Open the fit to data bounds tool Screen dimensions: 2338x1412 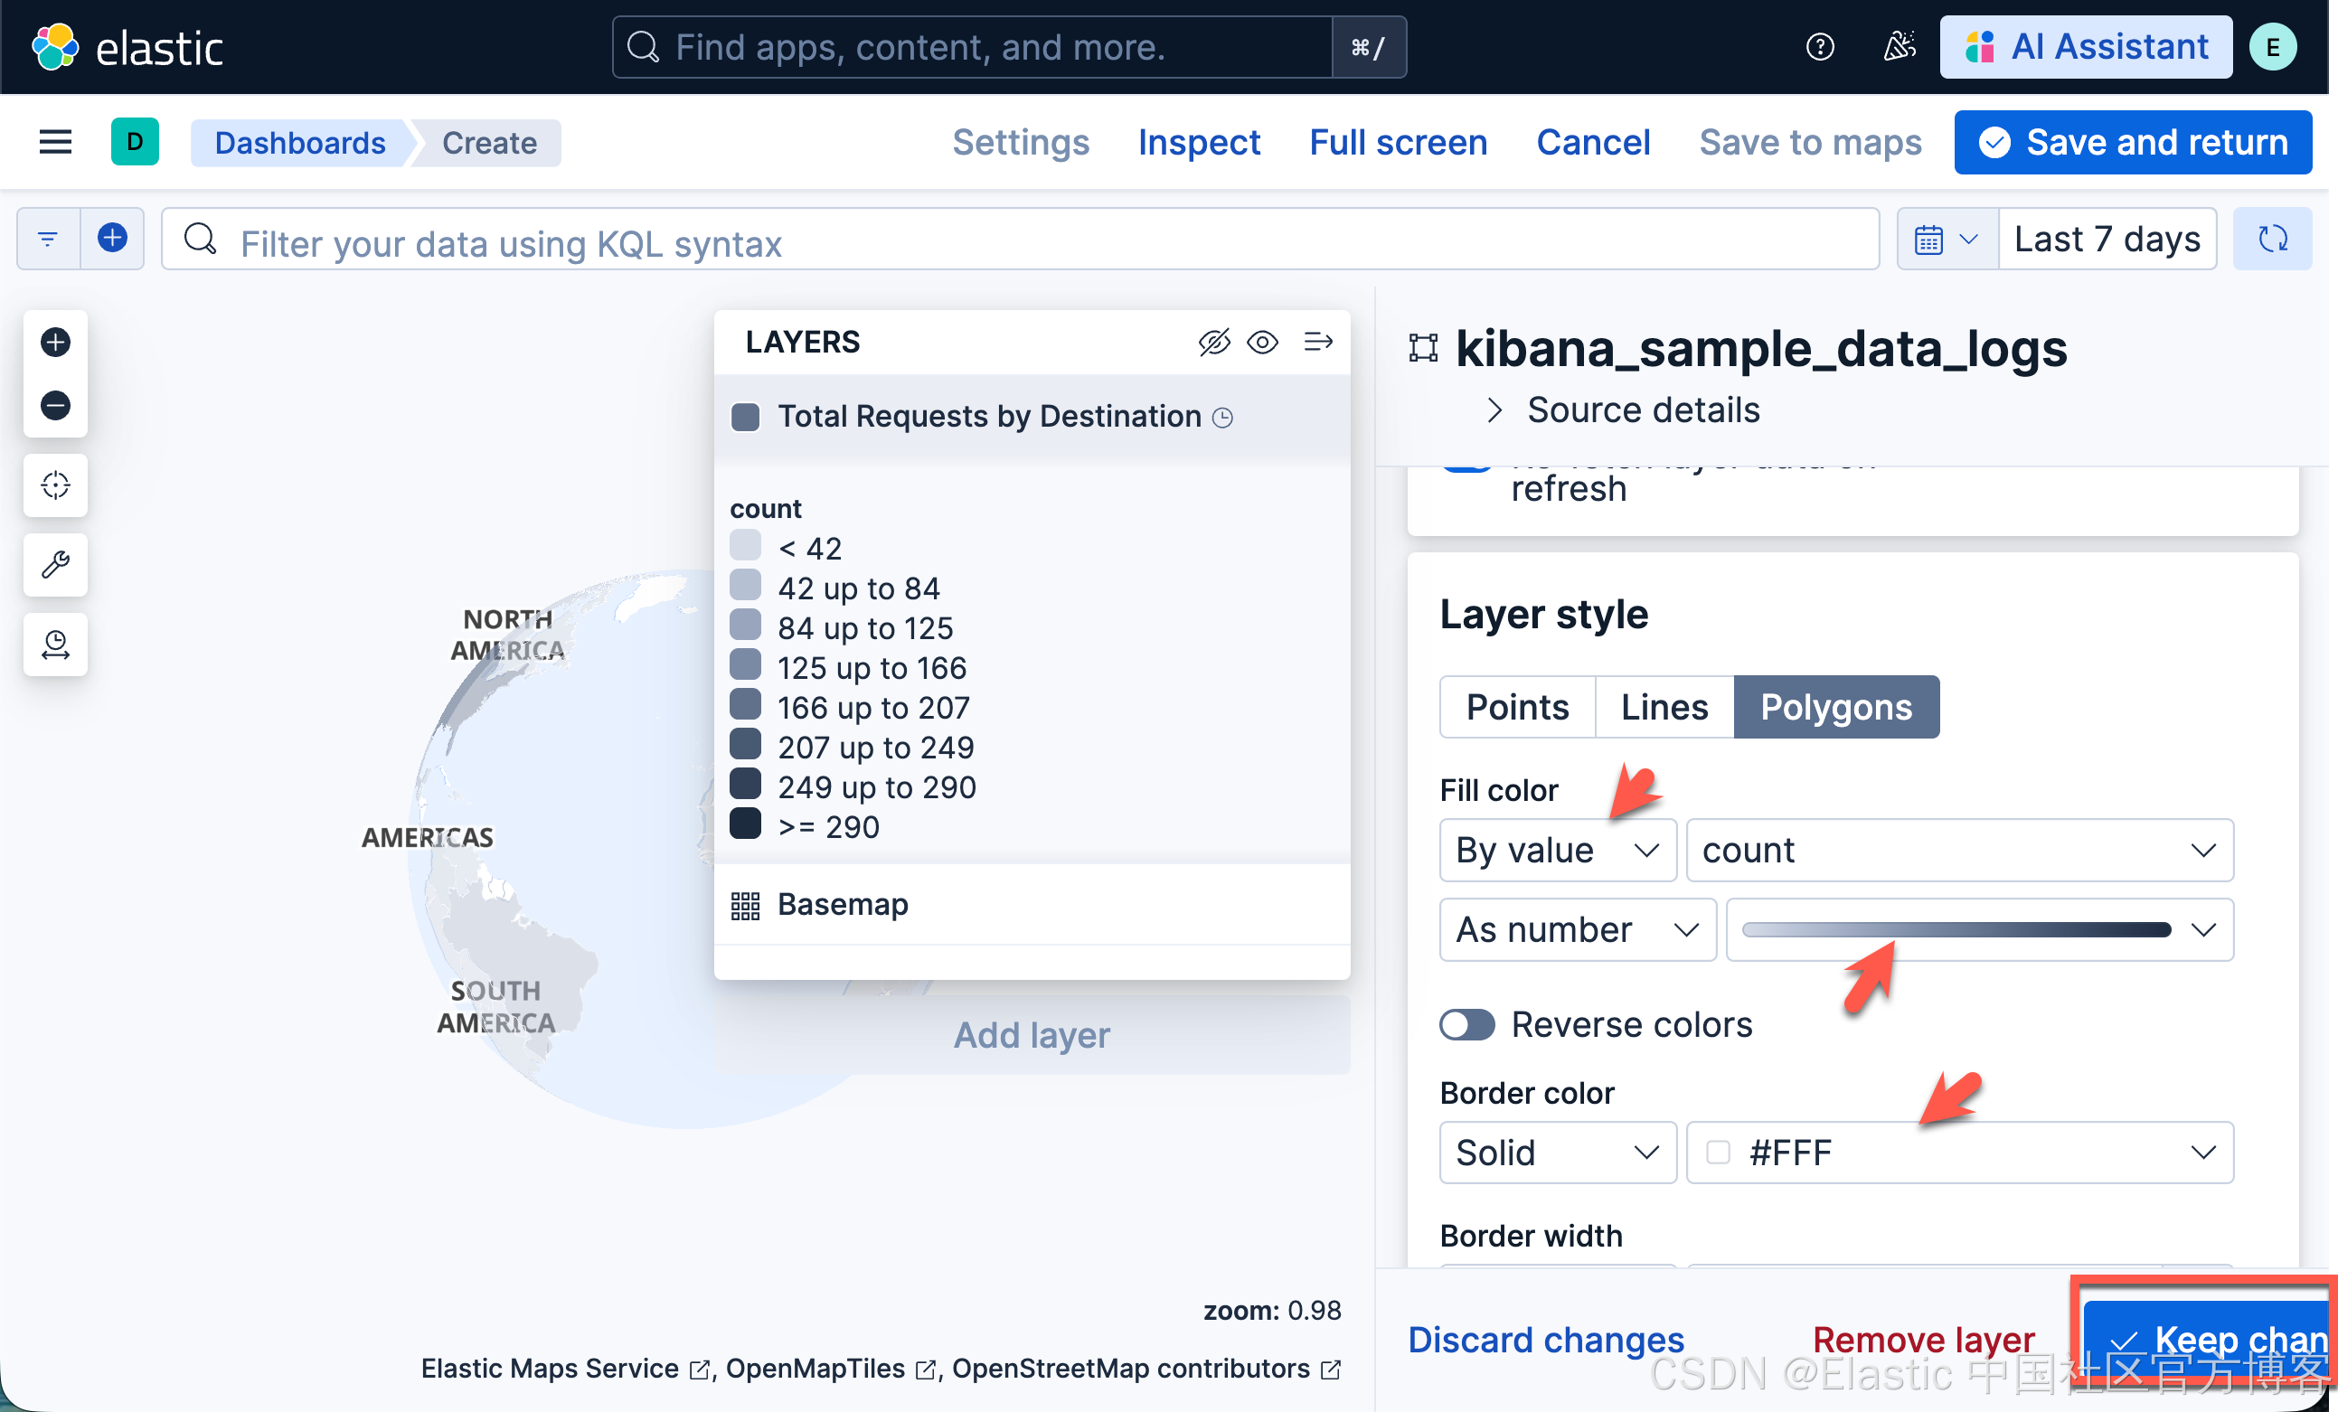55,485
